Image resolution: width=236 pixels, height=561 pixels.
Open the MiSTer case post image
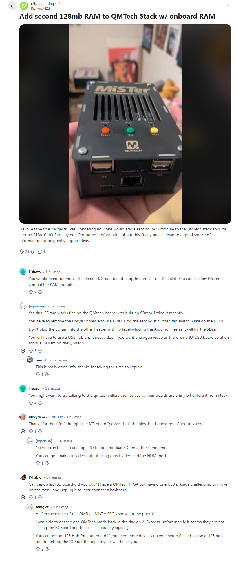[x=125, y=124]
